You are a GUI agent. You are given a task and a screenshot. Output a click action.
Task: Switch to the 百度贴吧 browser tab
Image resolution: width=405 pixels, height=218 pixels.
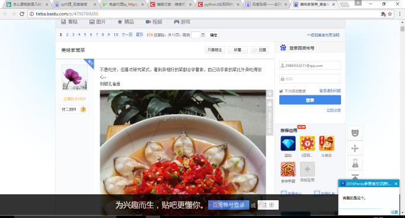pos(267,4)
